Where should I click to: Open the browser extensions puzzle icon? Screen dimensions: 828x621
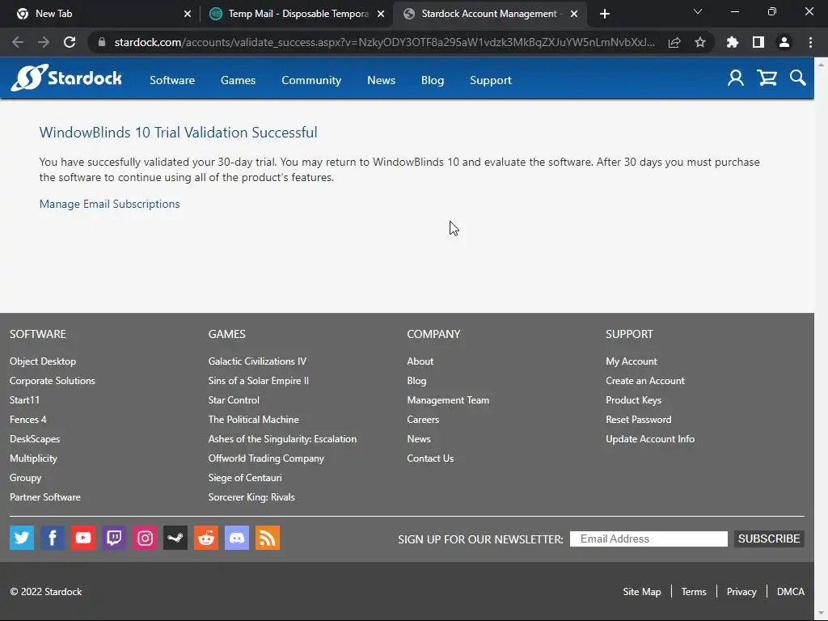point(733,42)
